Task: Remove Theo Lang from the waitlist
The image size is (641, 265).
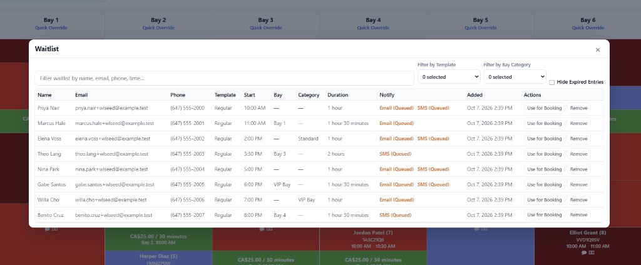Action: point(578,154)
